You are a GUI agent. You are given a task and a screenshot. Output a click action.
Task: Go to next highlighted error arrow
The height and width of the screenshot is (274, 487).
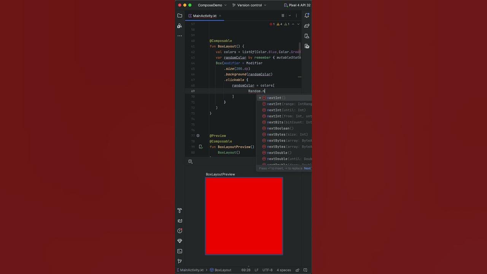coord(298,24)
